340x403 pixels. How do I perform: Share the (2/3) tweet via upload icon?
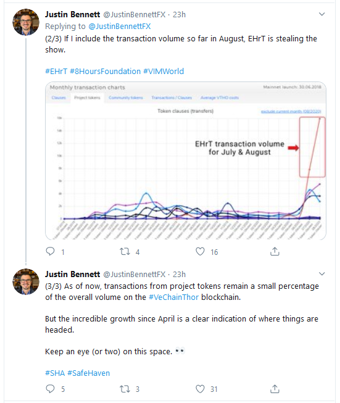(x=275, y=251)
